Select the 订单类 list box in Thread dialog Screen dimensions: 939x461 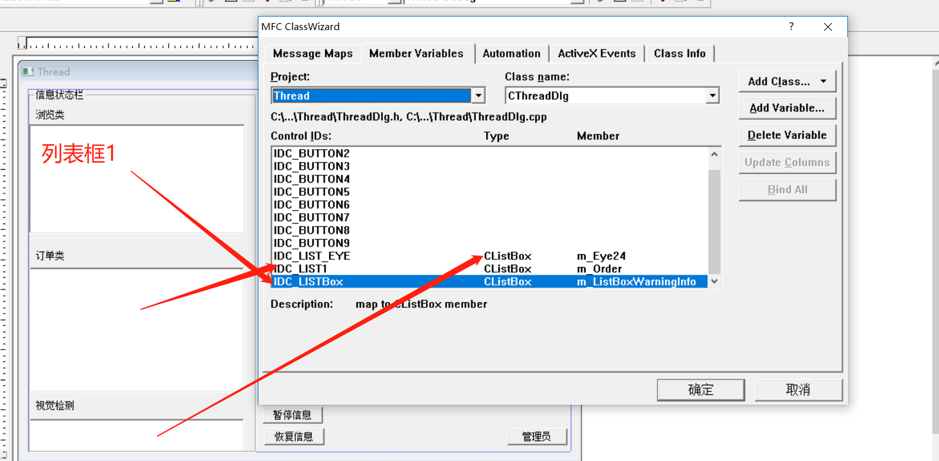(137, 330)
